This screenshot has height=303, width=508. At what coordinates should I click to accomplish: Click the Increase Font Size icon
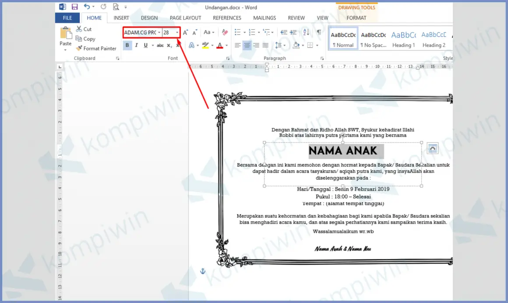[x=185, y=32]
